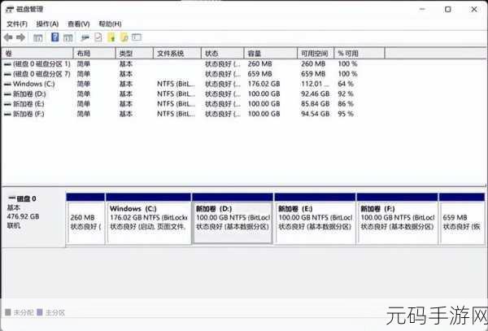Click the 85.84 GB free space cell
The image size is (488, 331).
[316, 104]
